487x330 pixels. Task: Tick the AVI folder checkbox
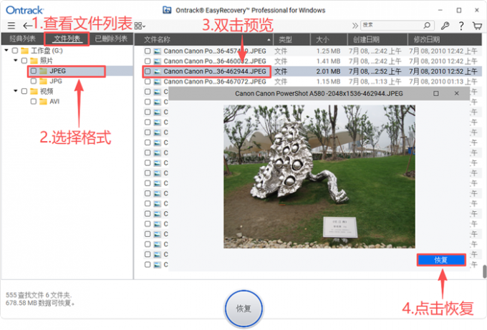point(34,102)
